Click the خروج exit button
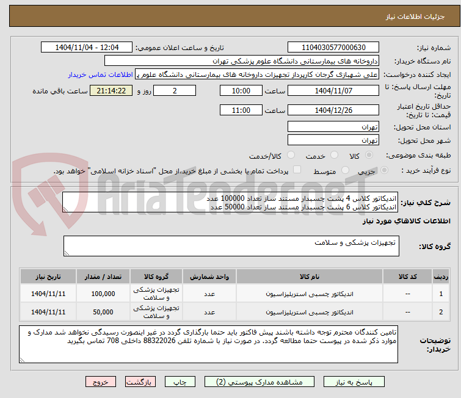Viewport: 461px width, 398px height. (x=101, y=382)
